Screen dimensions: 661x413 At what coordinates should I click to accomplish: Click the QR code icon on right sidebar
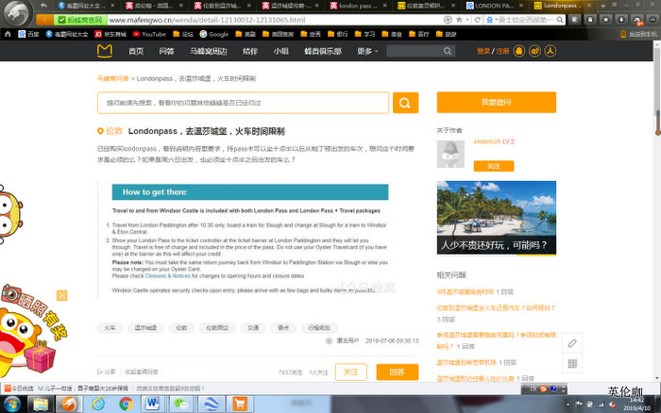pyautogui.click(x=572, y=363)
